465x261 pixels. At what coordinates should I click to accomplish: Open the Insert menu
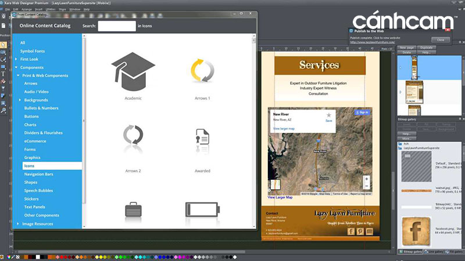pos(38,9)
